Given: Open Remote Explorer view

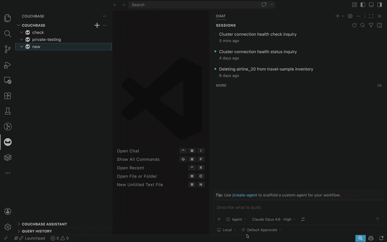Looking at the screenshot, I should 8,80.
